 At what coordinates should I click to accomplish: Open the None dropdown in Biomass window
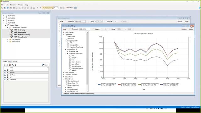coord(114,29)
